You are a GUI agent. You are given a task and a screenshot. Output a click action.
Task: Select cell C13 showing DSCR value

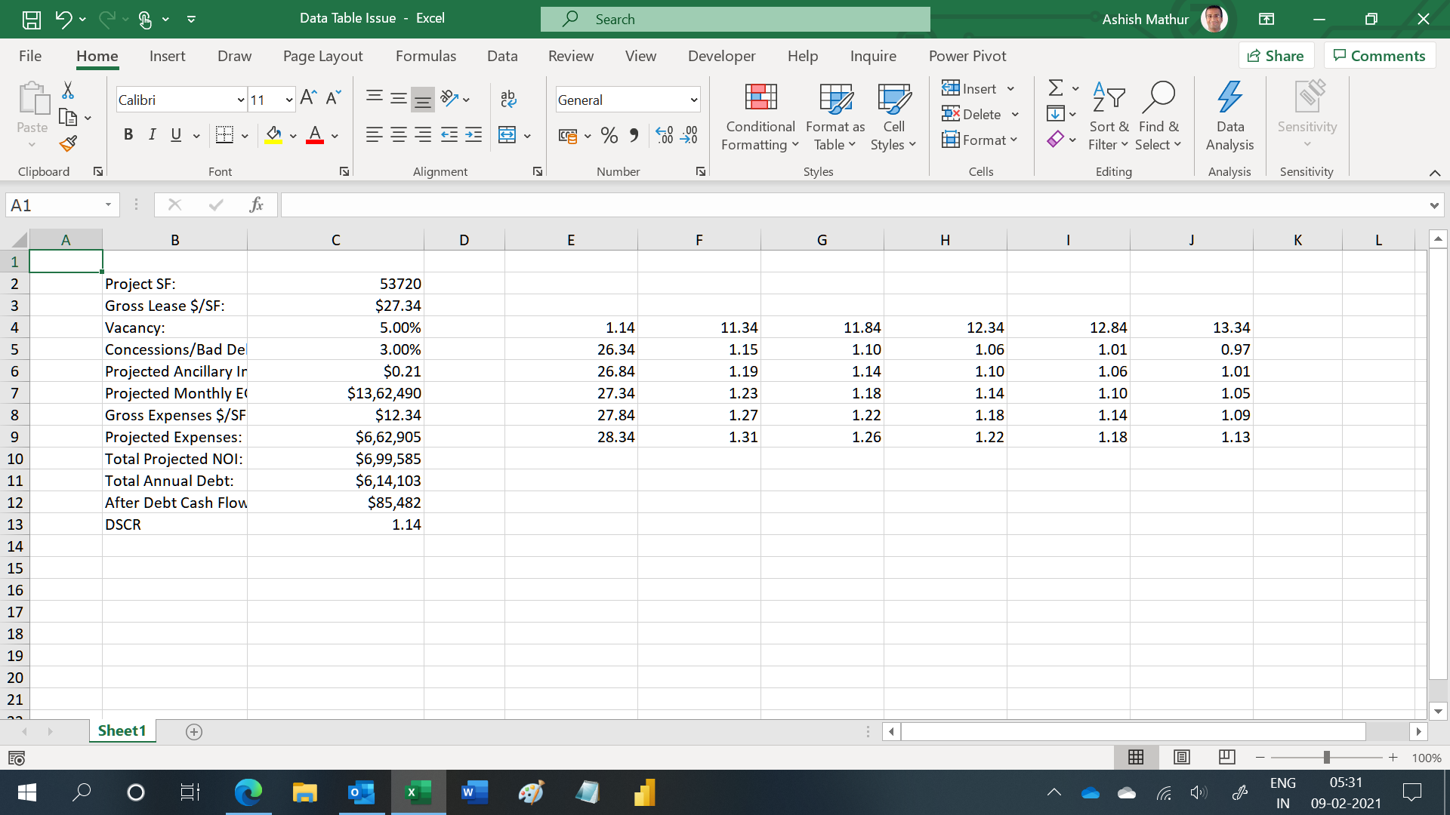[335, 524]
